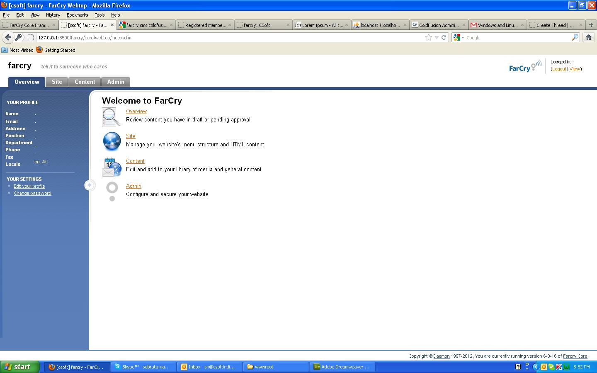This screenshot has width=597, height=373.
Task: Click into the Google search field
Action: tap(517, 37)
